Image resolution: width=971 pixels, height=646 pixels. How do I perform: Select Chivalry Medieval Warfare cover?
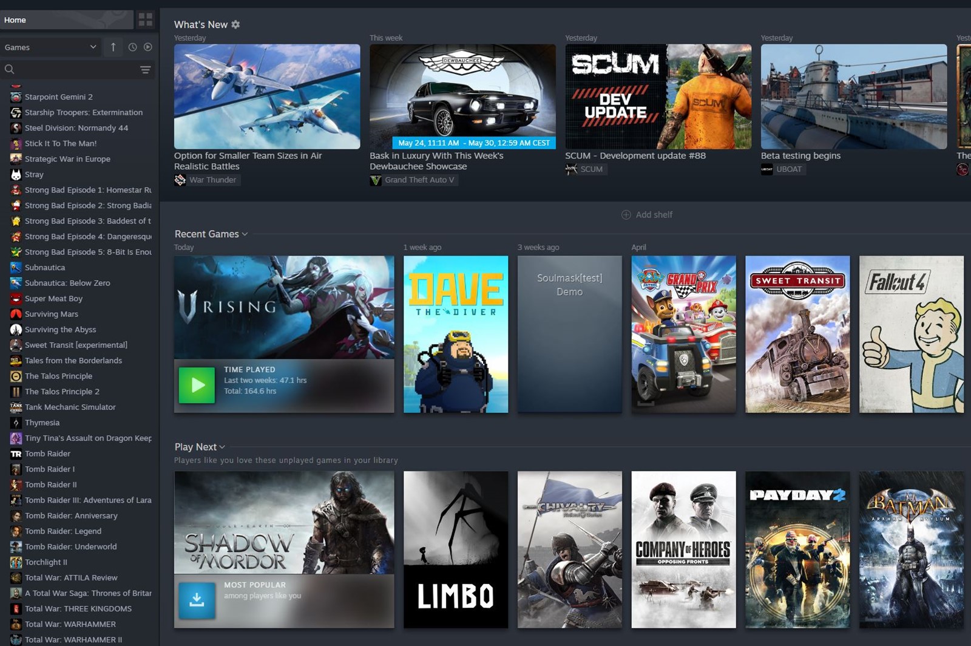point(570,549)
